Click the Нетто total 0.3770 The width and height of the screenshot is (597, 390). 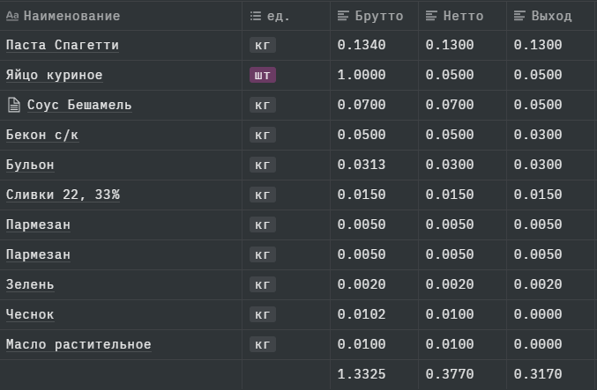coord(448,374)
